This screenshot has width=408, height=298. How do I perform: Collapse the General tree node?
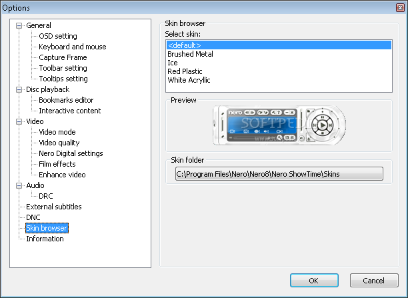(19, 25)
